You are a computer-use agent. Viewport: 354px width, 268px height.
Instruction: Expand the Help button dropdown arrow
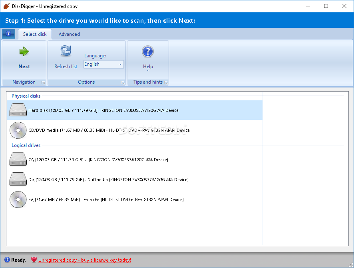pyautogui.click(x=148, y=70)
